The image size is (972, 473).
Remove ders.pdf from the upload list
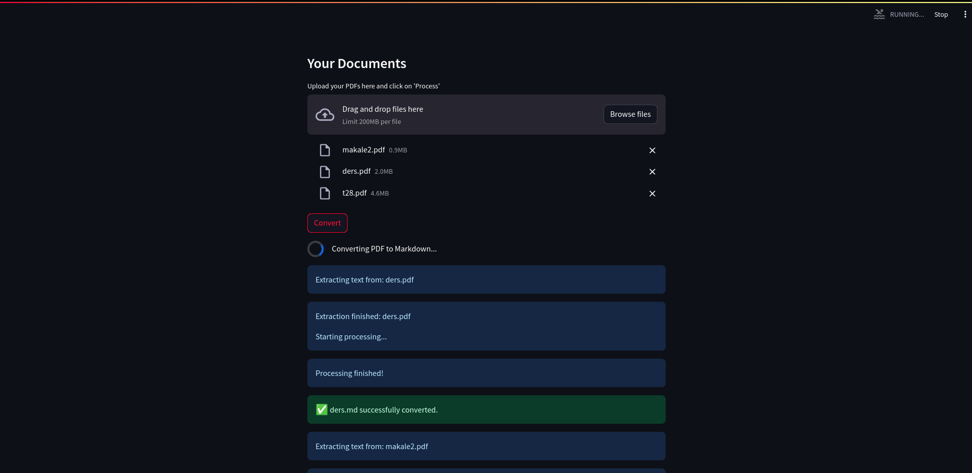click(652, 172)
